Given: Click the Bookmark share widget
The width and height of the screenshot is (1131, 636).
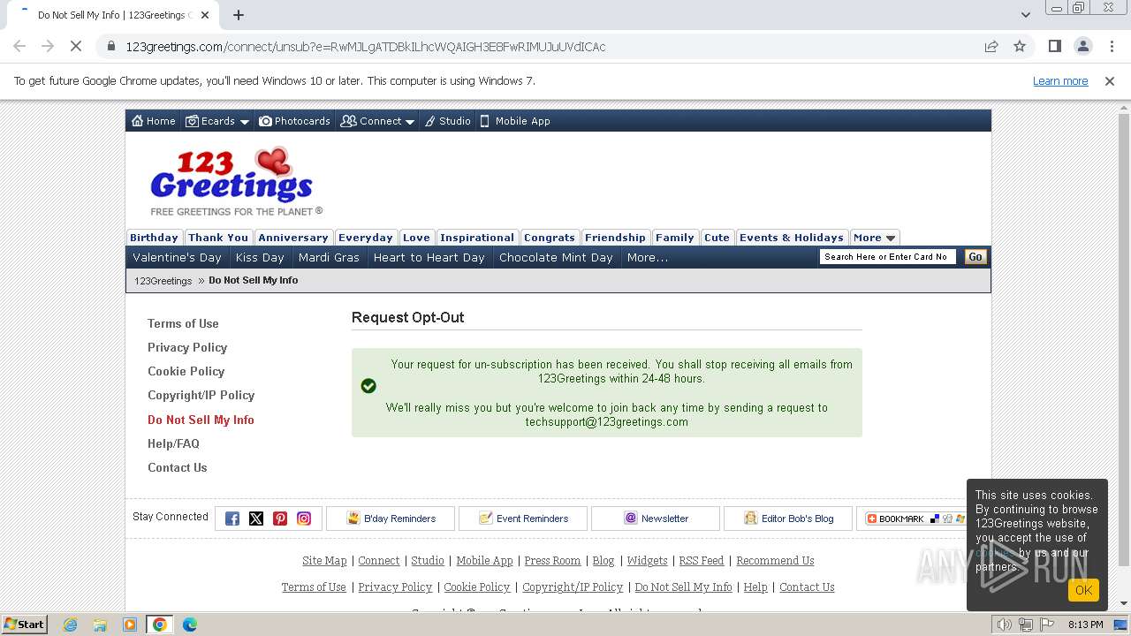Looking at the screenshot, I should coord(915,519).
